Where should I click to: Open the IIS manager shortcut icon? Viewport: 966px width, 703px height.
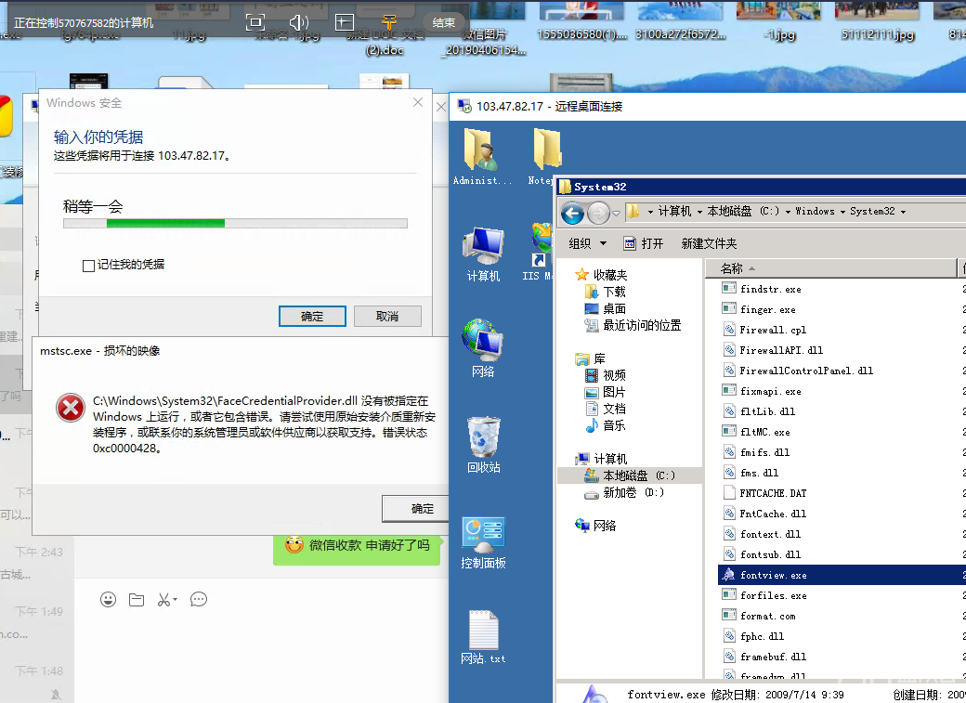pyautogui.click(x=541, y=254)
